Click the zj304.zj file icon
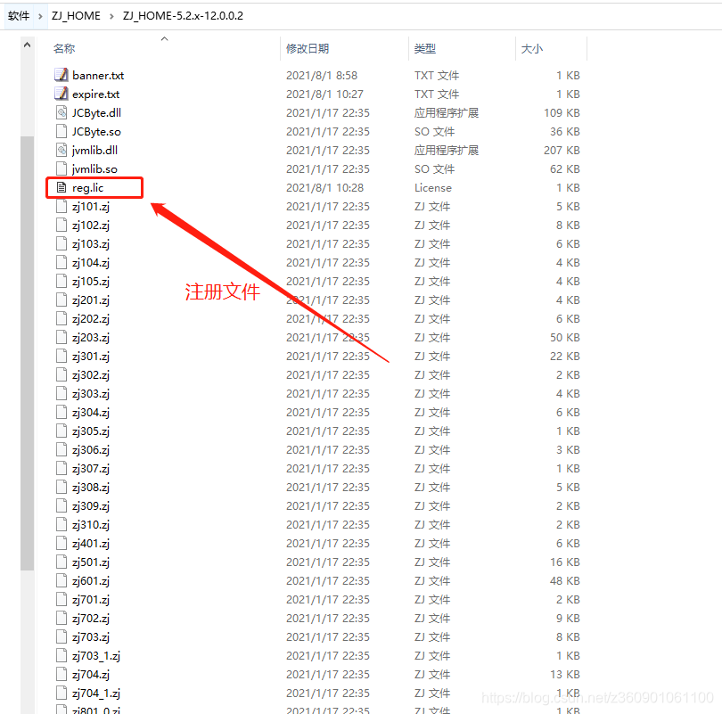Screen dimensions: 722x714 (62, 412)
